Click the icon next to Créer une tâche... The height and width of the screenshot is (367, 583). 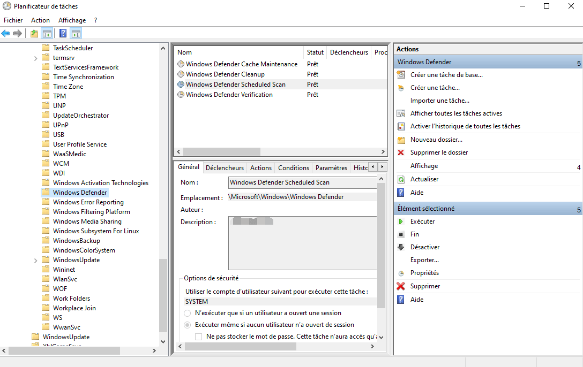click(x=401, y=88)
